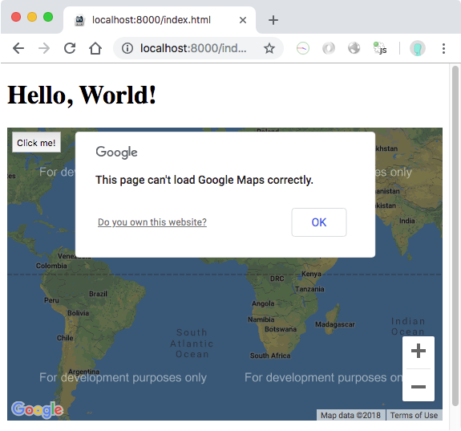Open a new tab with plus button

coord(273,20)
